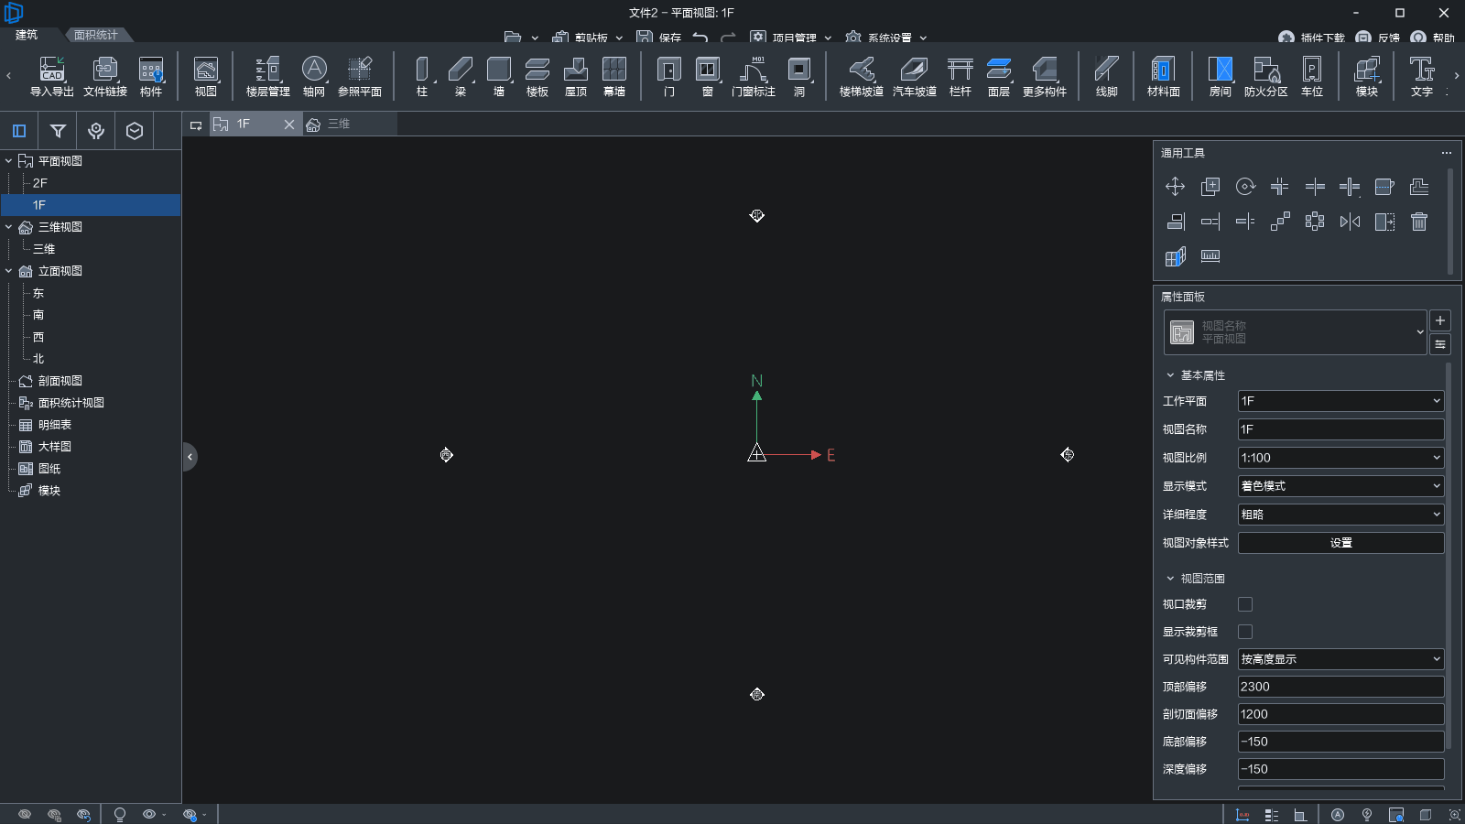Screen dimensions: 1465x824
Task: Open the 楼层管理 floor management tool
Action: point(268,76)
